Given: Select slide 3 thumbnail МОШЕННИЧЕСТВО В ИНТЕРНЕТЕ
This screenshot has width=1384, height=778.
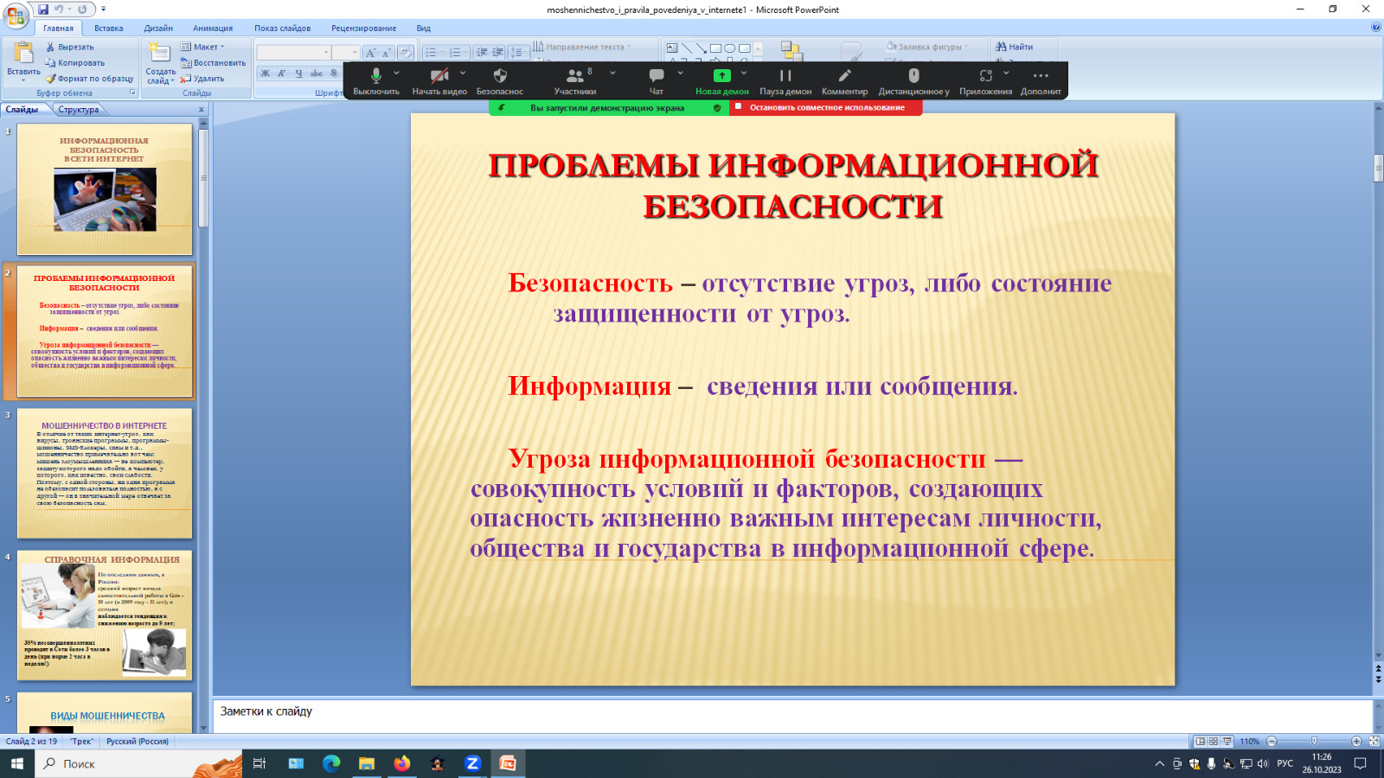Looking at the screenshot, I should point(105,473).
